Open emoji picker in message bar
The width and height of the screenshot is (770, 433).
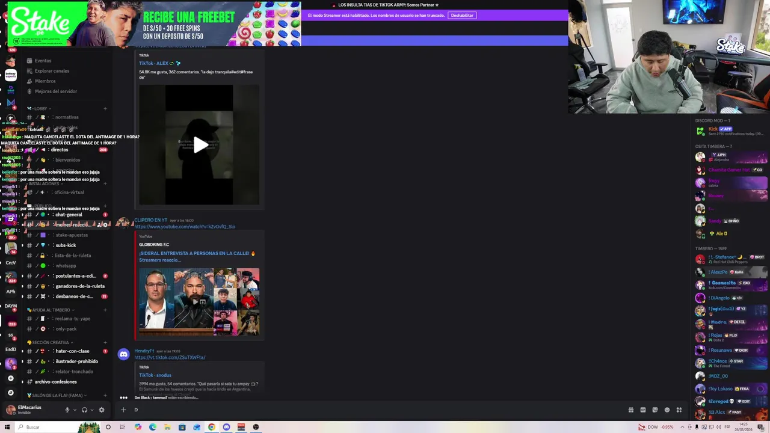click(x=667, y=410)
